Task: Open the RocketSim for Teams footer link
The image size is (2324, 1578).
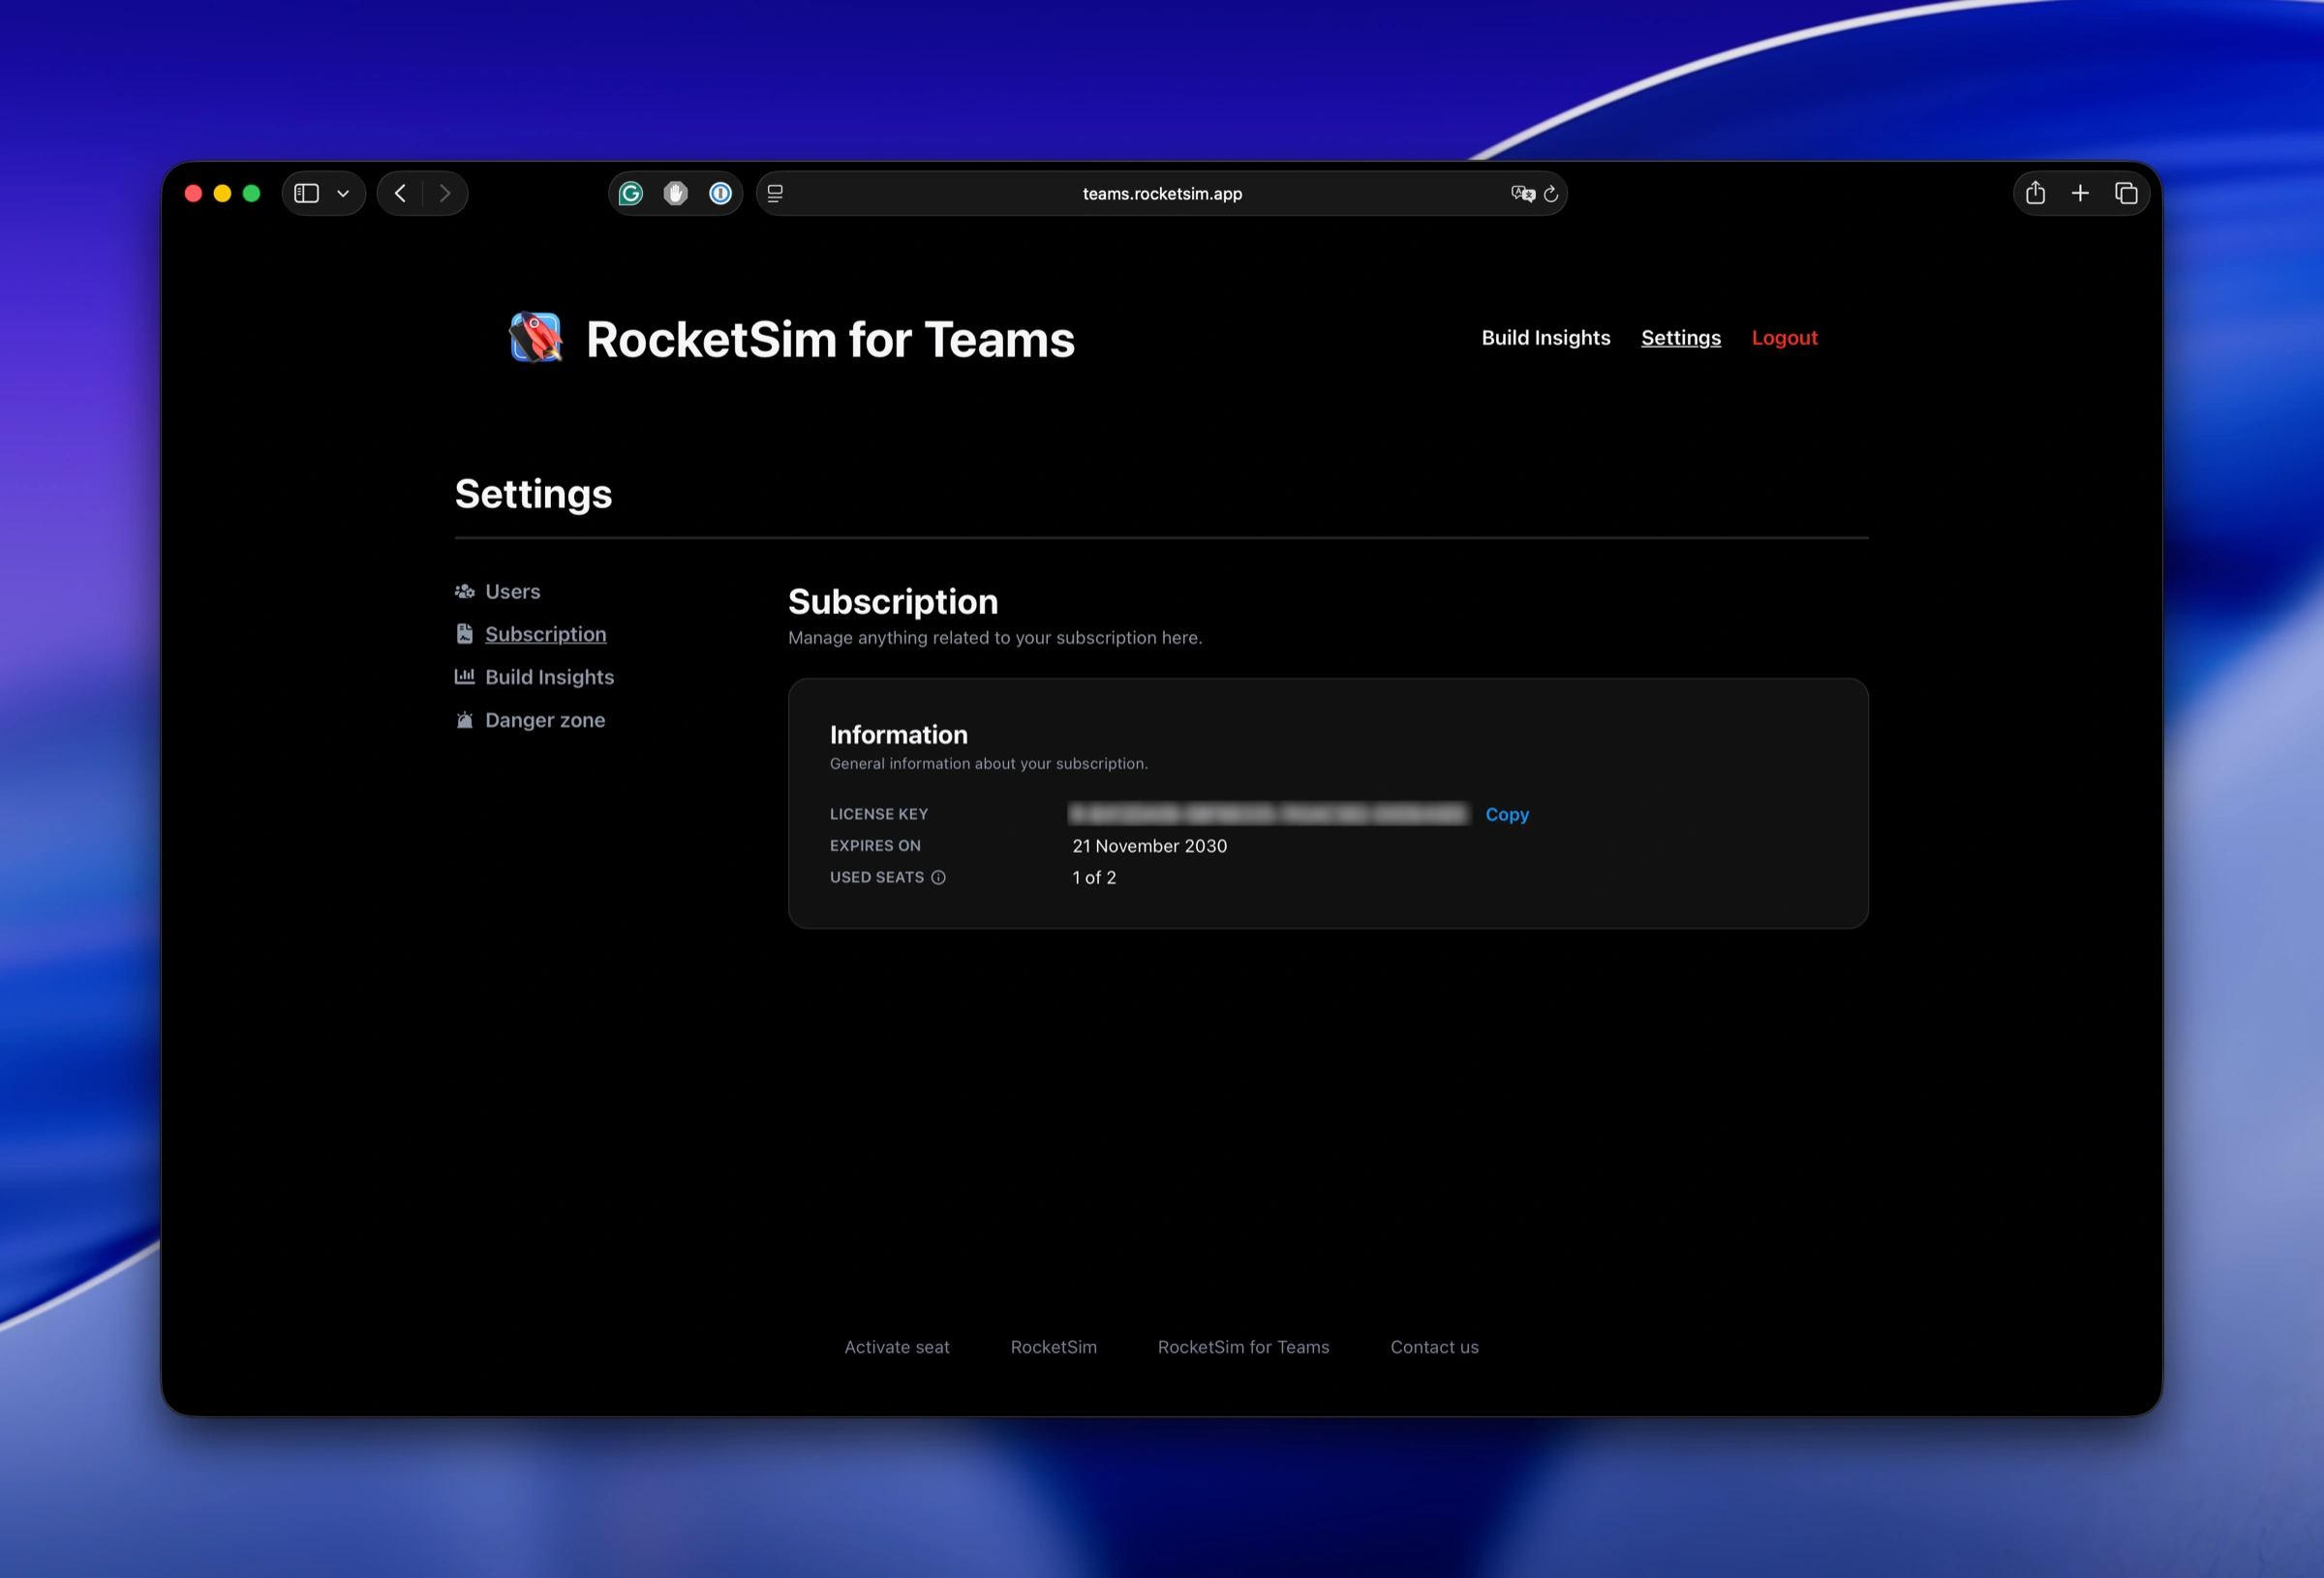Action: 1244,1347
